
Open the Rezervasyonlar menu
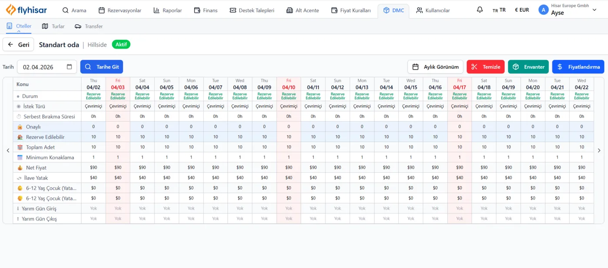(x=120, y=10)
